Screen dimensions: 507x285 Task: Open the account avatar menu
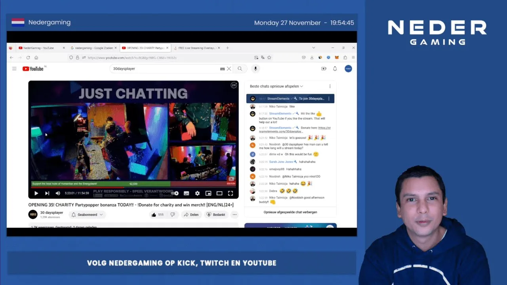[348, 68]
